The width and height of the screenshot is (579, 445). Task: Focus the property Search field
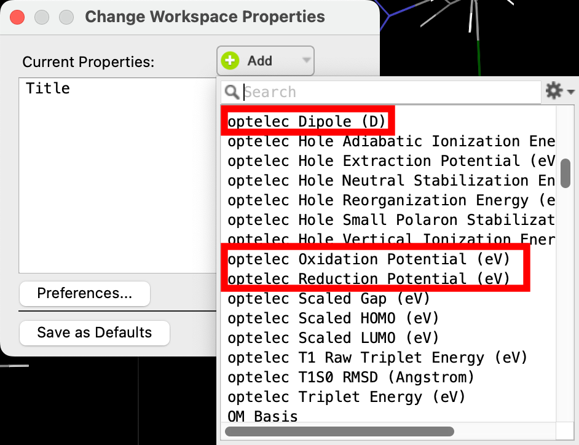pos(381,92)
